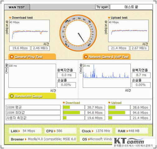Image resolution: width=157 pixels, height=149 pixels.
Task: Select the 21.4 Mbps upload speed box under graph
Action: coord(119,48)
